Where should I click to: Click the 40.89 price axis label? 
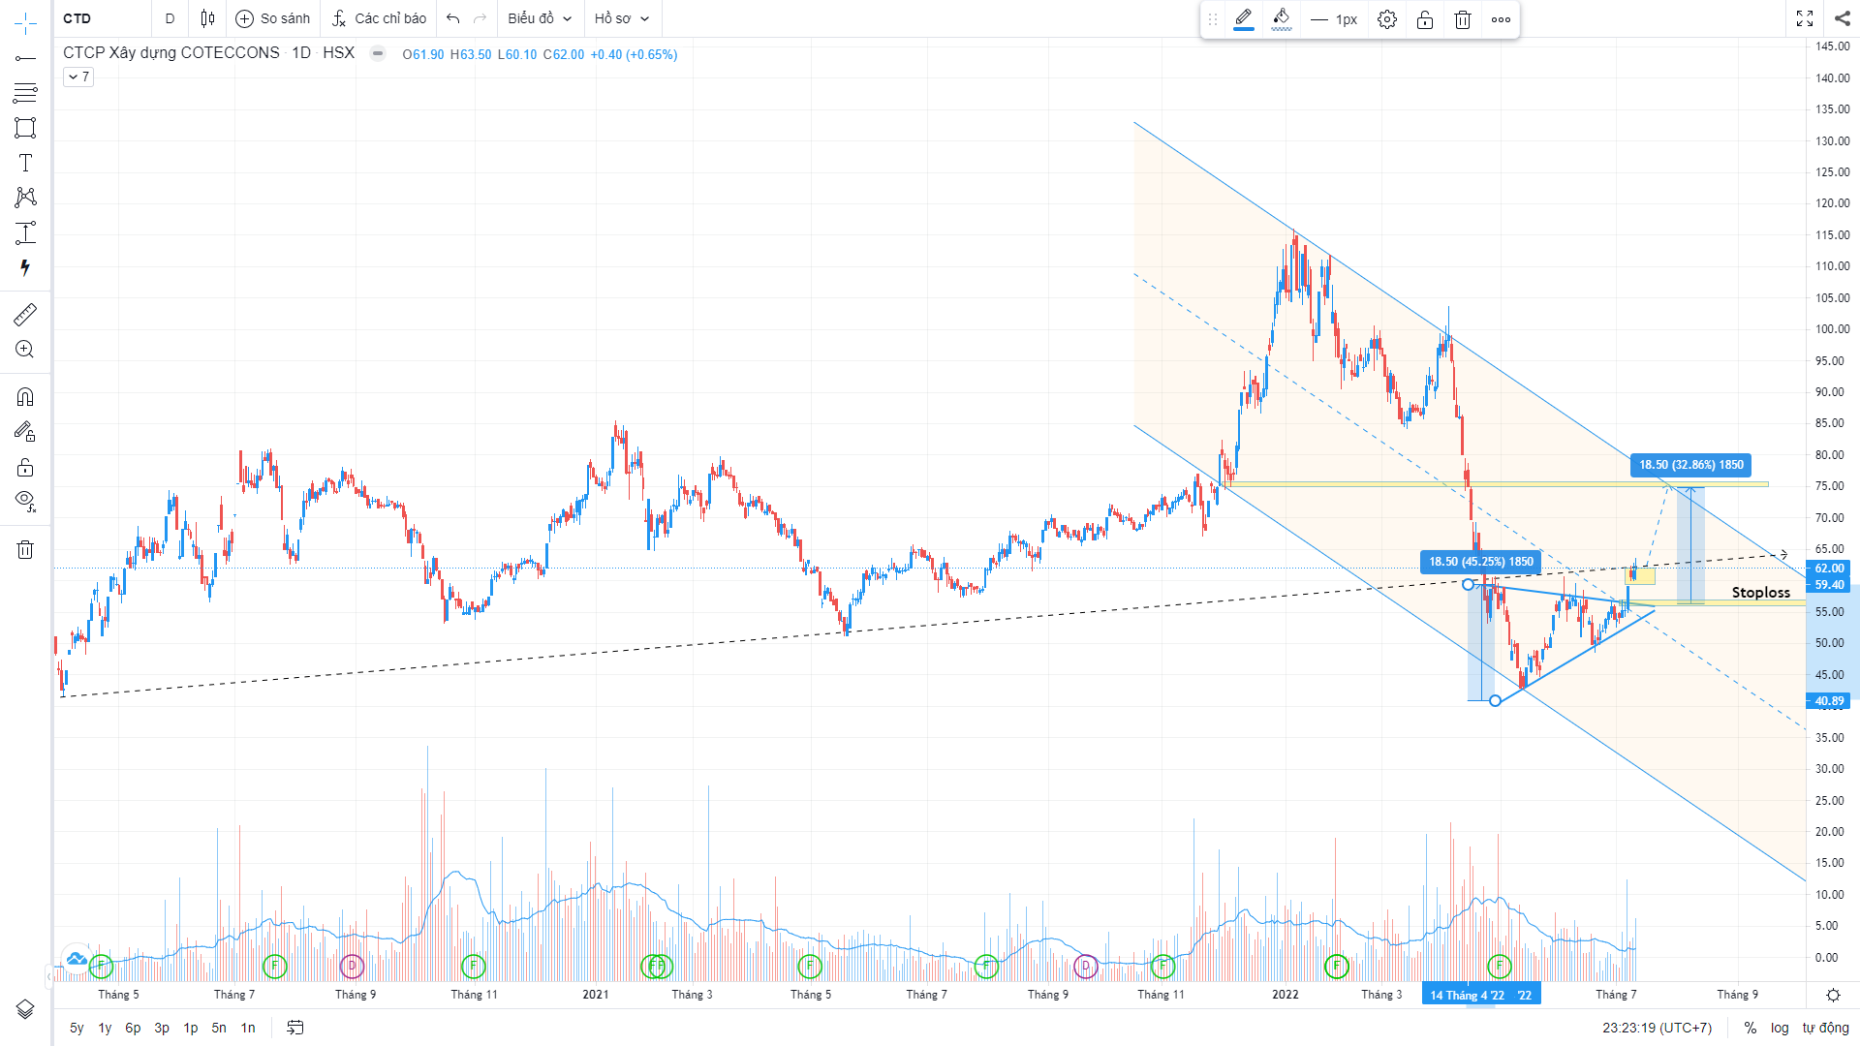(1829, 701)
